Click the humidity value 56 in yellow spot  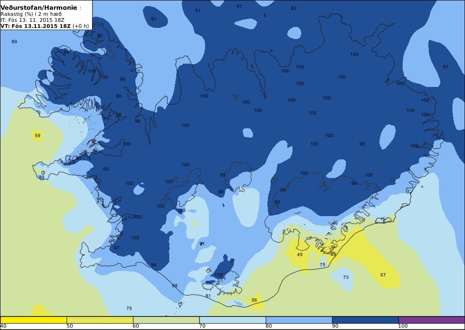(254, 300)
